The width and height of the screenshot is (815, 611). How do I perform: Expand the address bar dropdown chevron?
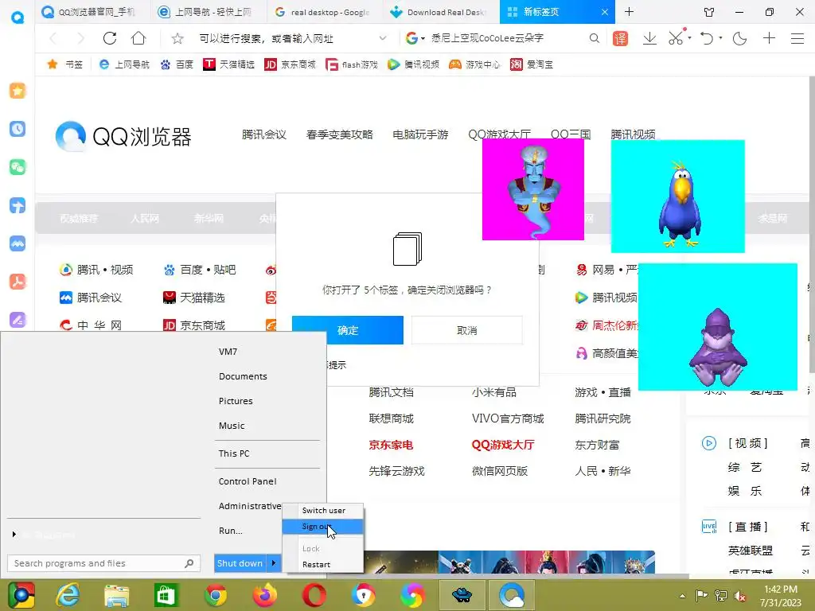[x=383, y=38]
